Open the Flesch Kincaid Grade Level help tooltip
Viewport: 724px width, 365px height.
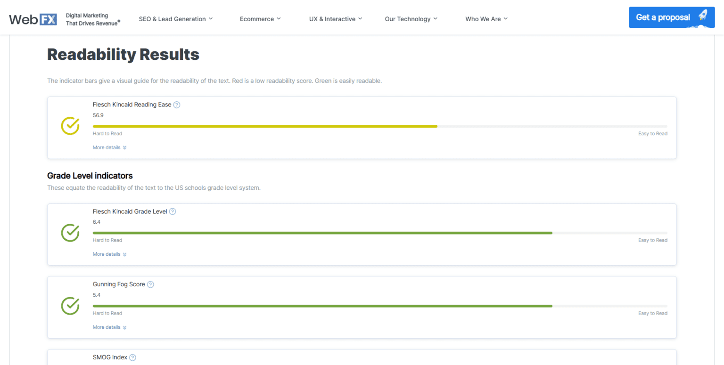[x=173, y=211]
